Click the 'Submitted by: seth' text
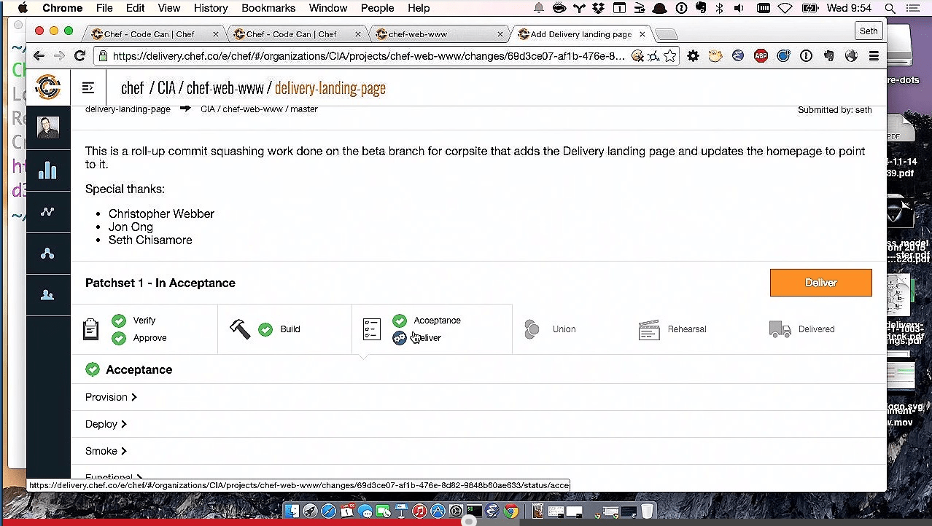This screenshot has height=526, width=932. pos(834,110)
